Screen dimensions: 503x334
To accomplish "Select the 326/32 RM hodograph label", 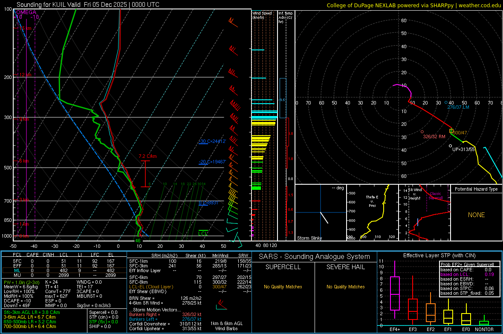I will coord(434,137).
